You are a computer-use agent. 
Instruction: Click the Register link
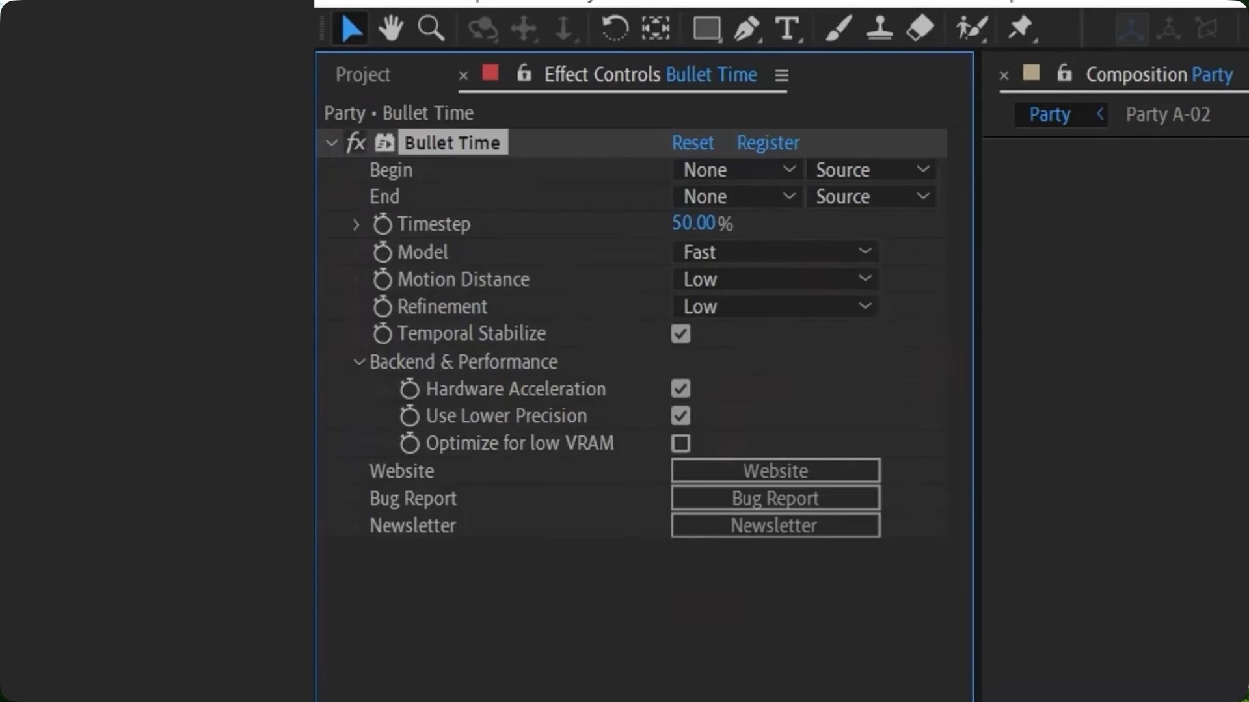(768, 143)
